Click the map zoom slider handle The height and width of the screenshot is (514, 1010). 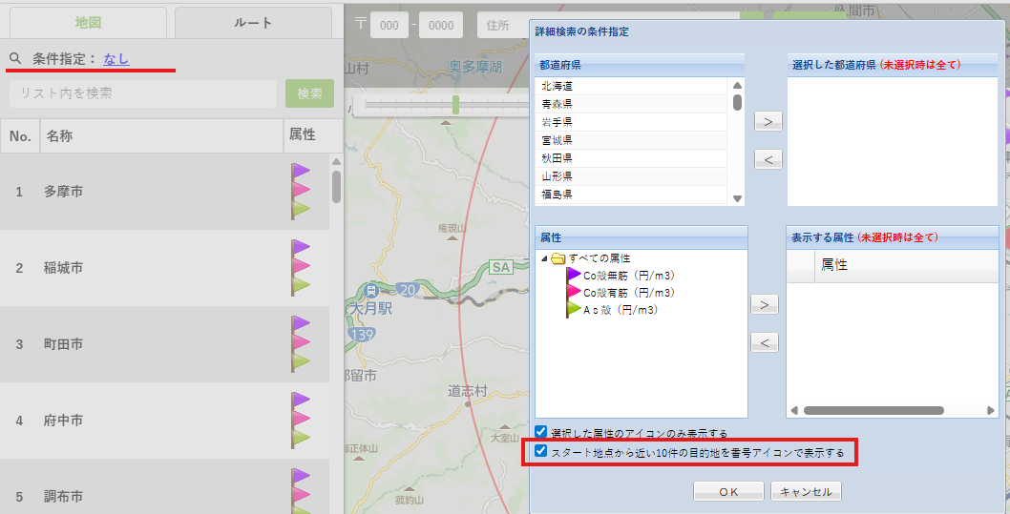456,104
